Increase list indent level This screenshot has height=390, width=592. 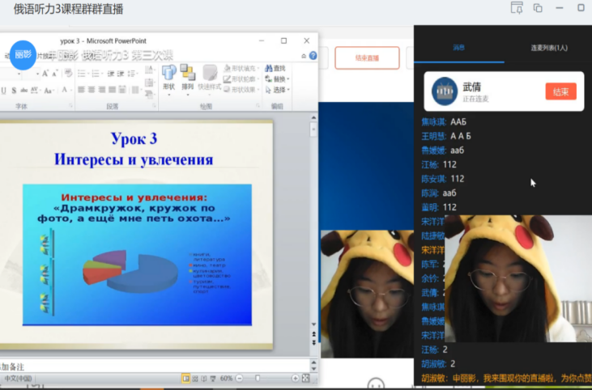121,73
